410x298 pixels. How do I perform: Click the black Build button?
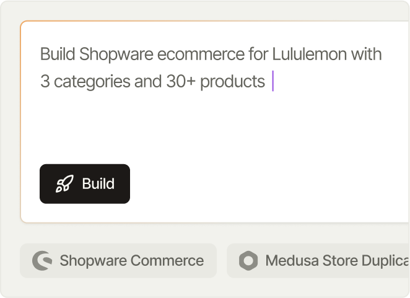tap(85, 183)
